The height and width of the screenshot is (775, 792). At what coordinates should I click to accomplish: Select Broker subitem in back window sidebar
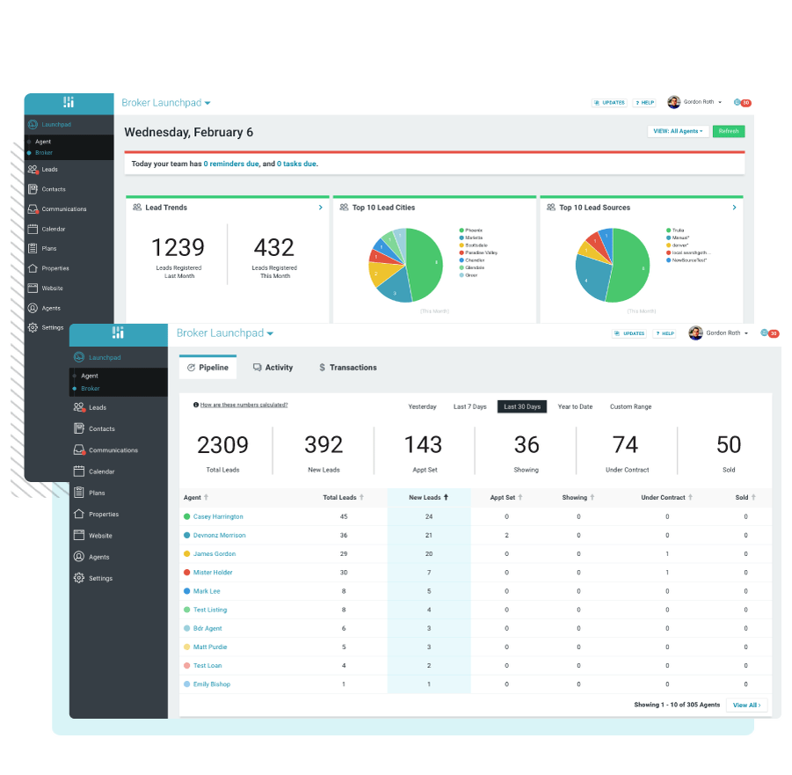44,153
